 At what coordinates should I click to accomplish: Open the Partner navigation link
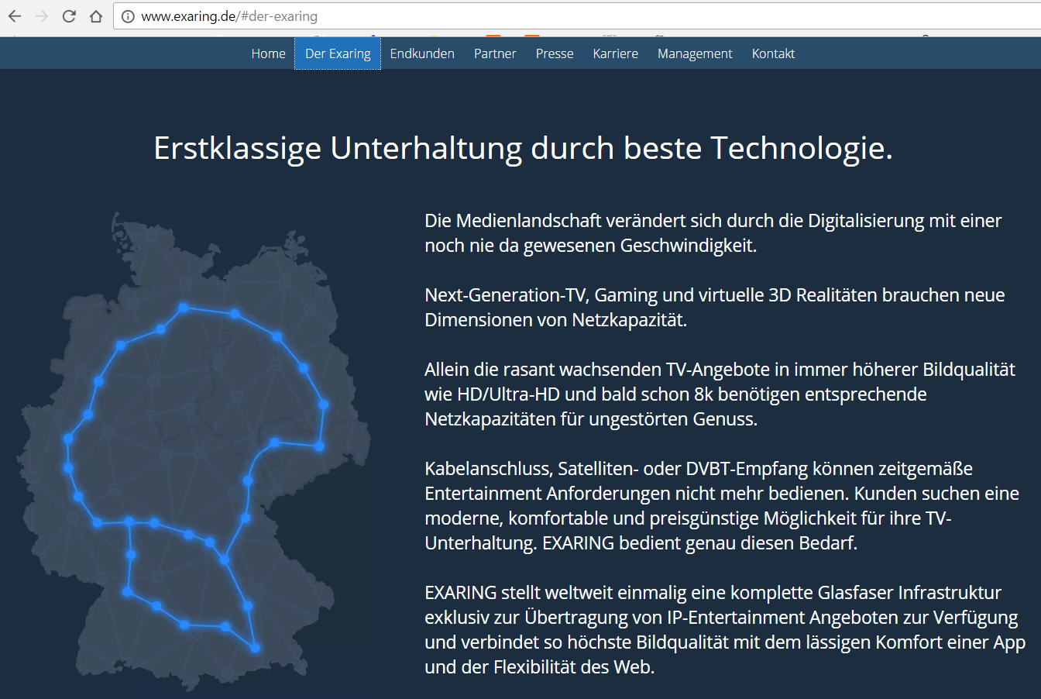[495, 53]
